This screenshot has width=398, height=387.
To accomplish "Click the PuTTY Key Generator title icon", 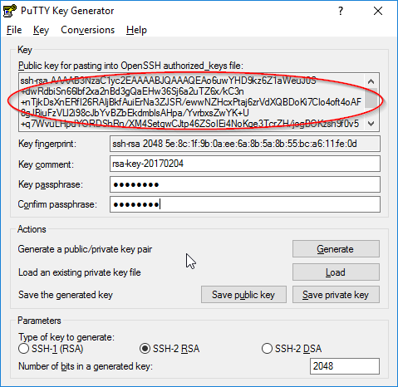I will pyautogui.click(x=10, y=11).
